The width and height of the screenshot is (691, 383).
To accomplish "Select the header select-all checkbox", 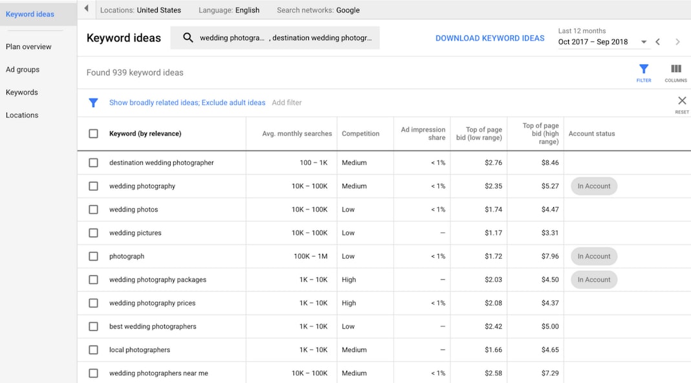I will tap(94, 133).
